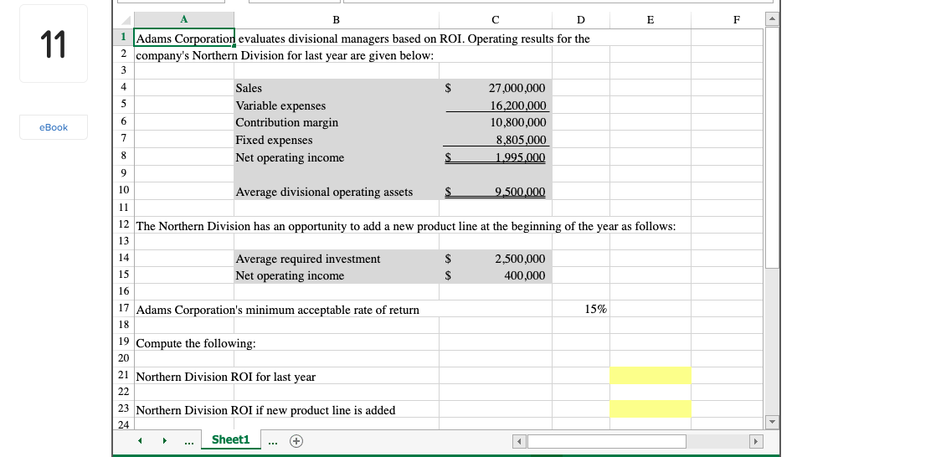The width and height of the screenshot is (941, 457).
Task: Add a new sheet with plus icon
Action: pyautogui.click(x=296, y=441)
